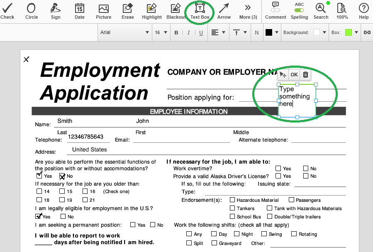Check the School Bus endorsement
The image size is (373, 252).
point(232,216)
